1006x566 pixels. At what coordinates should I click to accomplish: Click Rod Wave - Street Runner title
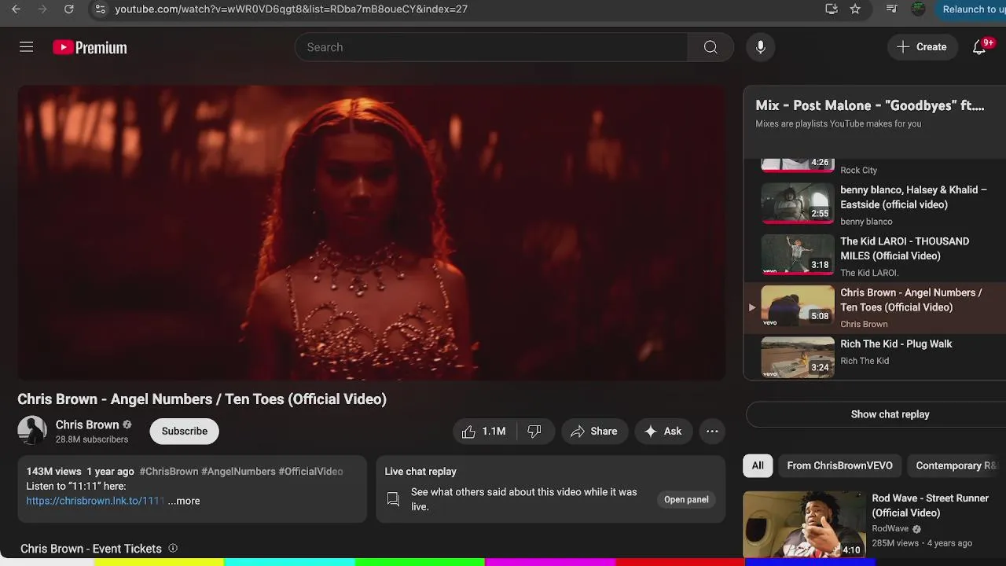930,505
